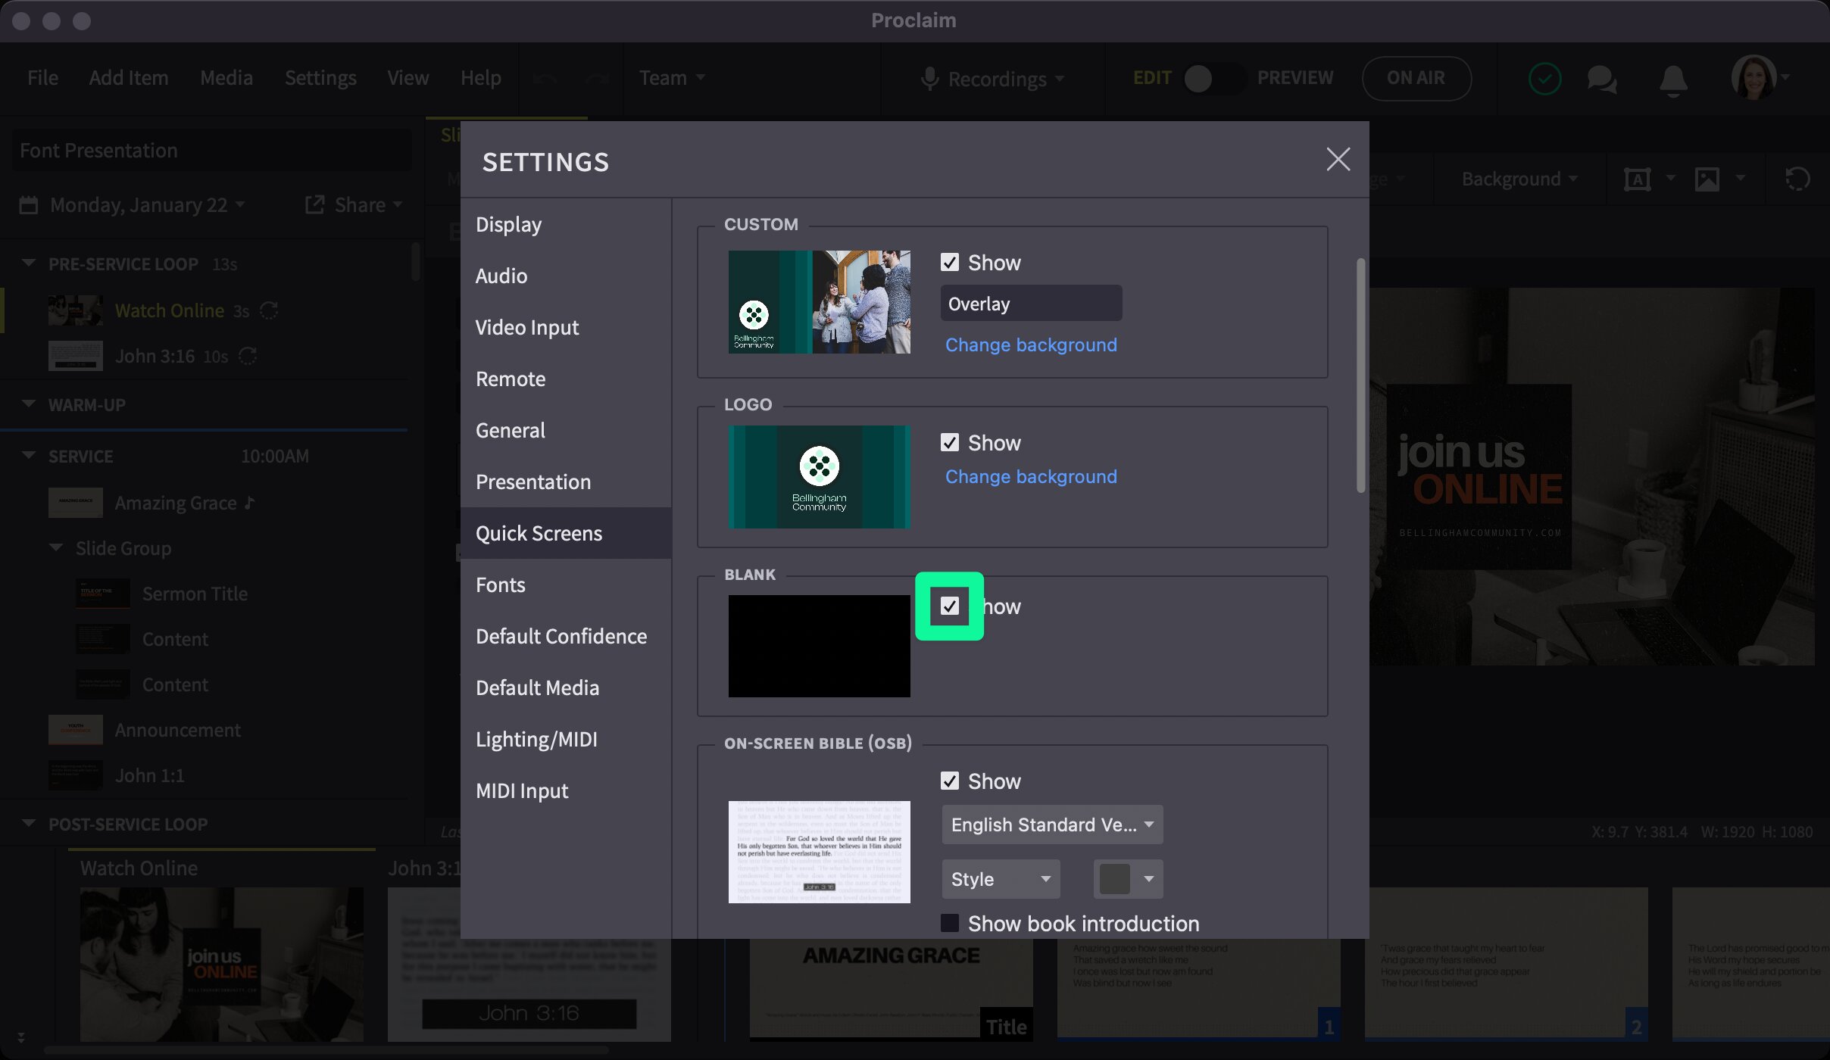This screenshot has width=1830, height=1060.
Task: Open the Recordings microphone menu
Action: pos(992,78)
